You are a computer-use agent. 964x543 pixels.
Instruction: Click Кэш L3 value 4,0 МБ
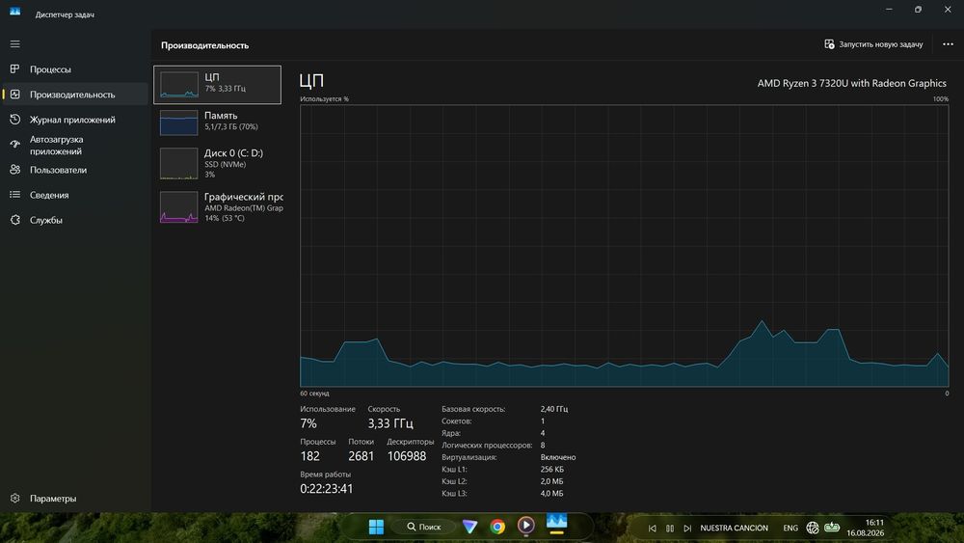pyautogui.click(x=551, y=493)
